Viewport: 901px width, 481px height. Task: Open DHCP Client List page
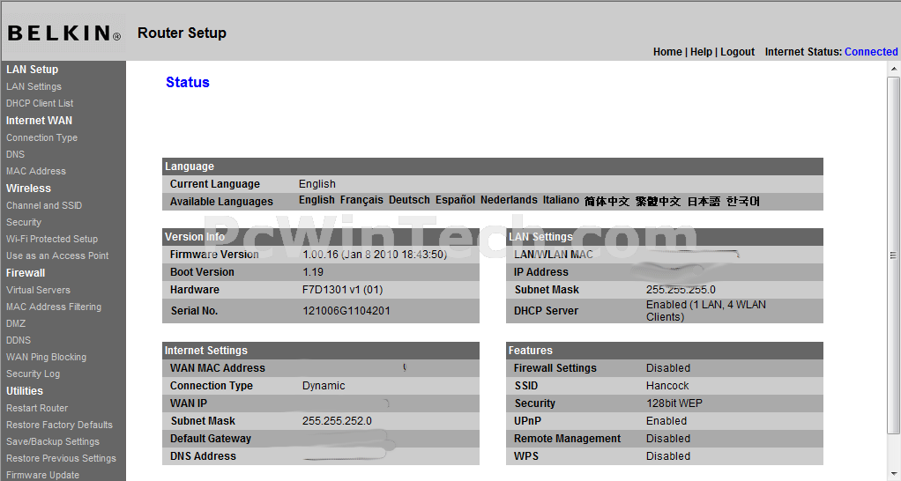[40, 103]
